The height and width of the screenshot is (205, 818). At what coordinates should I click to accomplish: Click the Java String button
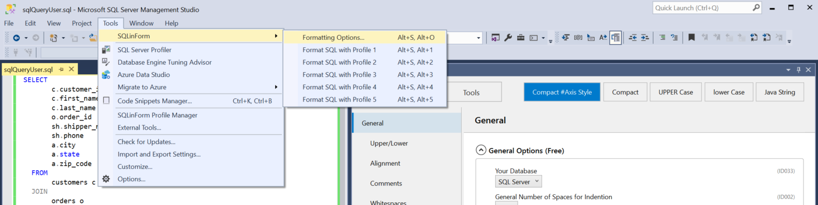[x=780, y=92]
